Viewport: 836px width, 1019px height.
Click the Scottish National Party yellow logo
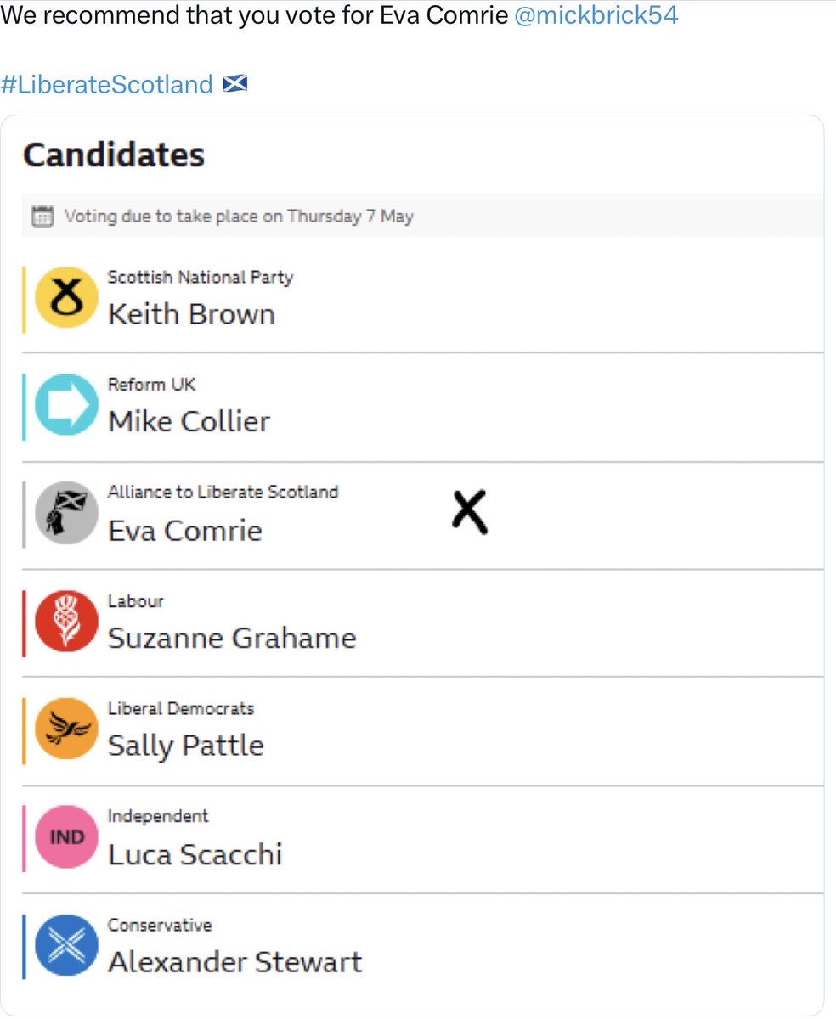coord(67,297)
